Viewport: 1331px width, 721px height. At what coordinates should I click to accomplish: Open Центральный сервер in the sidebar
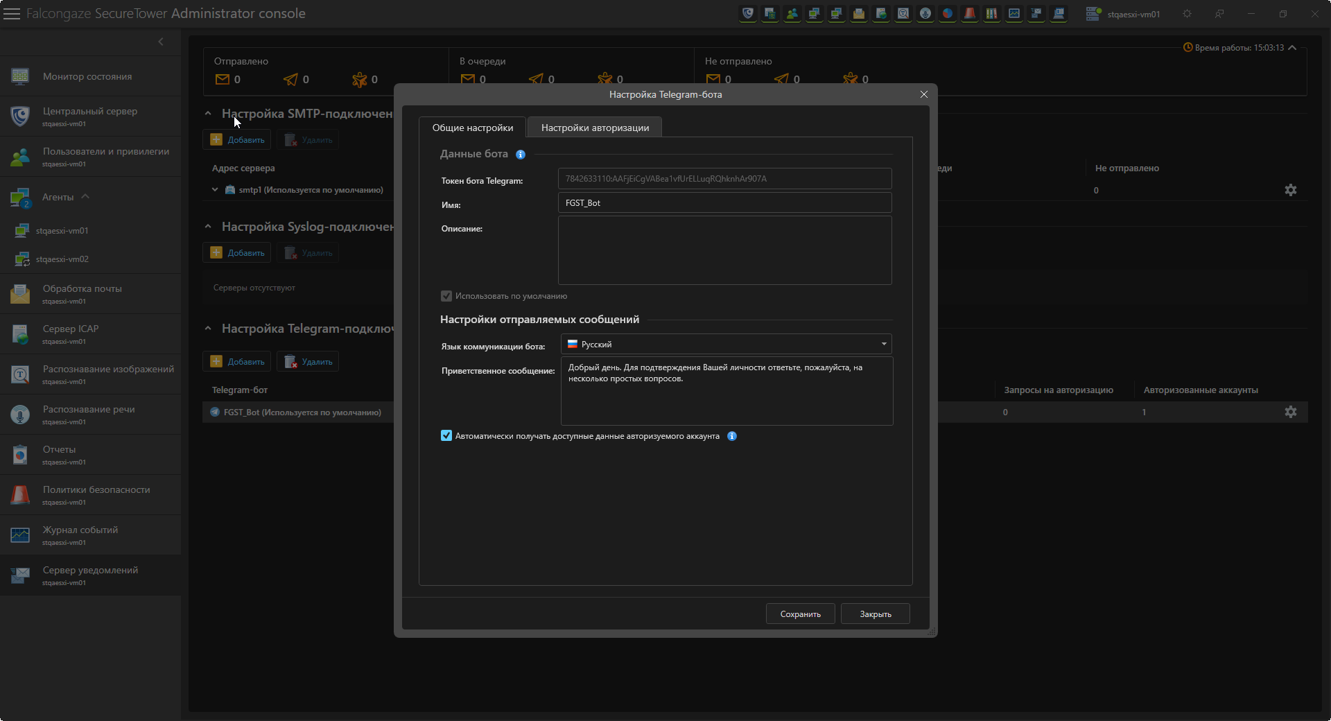pos(90,116)
